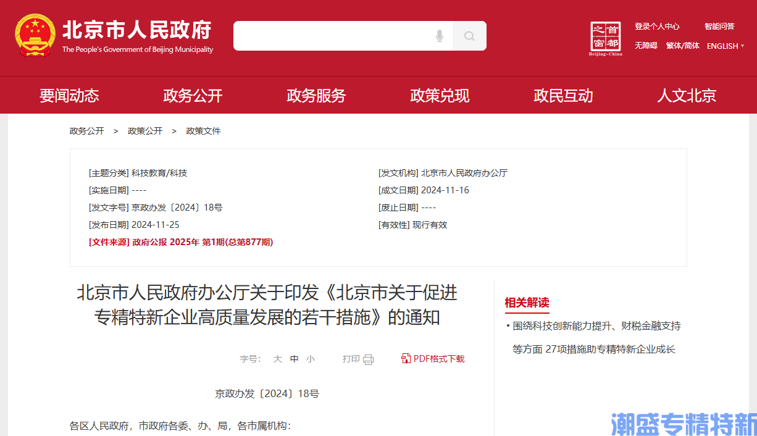This screenshot has height=436, width=757.
Task: Click 登录个人中心 link
Action: pos(657,27)
